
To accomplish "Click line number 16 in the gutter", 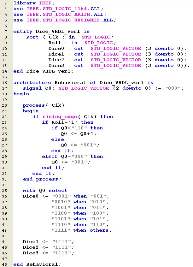I will click(5, 83).
